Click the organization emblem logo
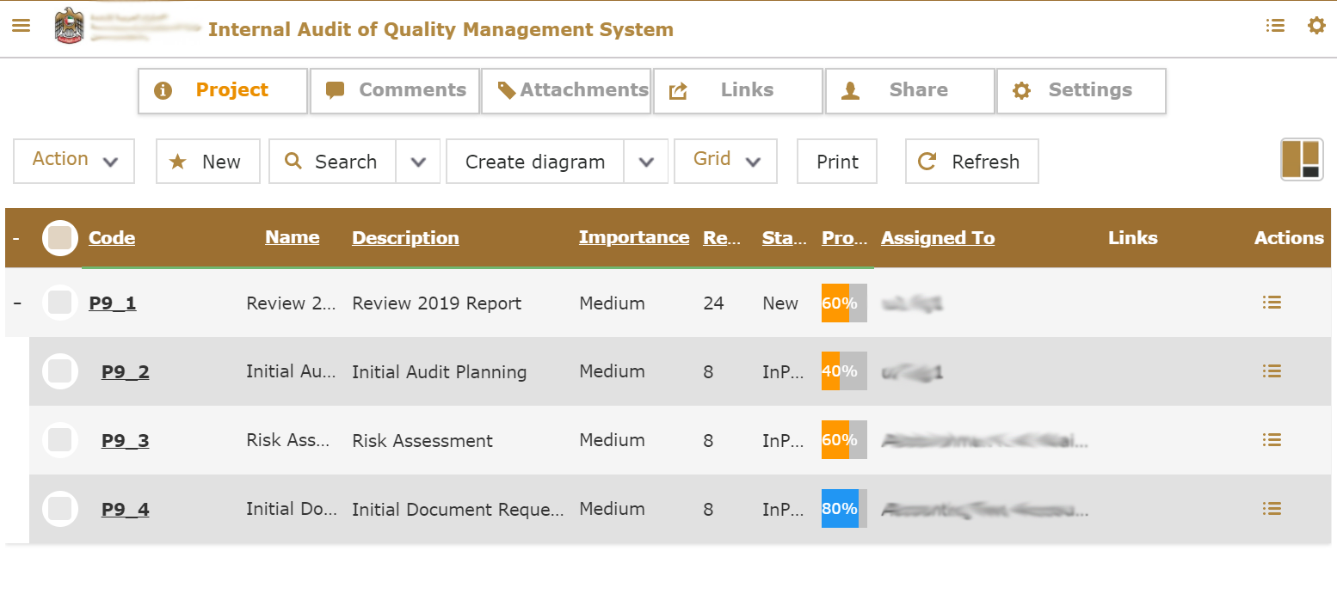Screen dimensions: 1337x600 tap(69, 26)
